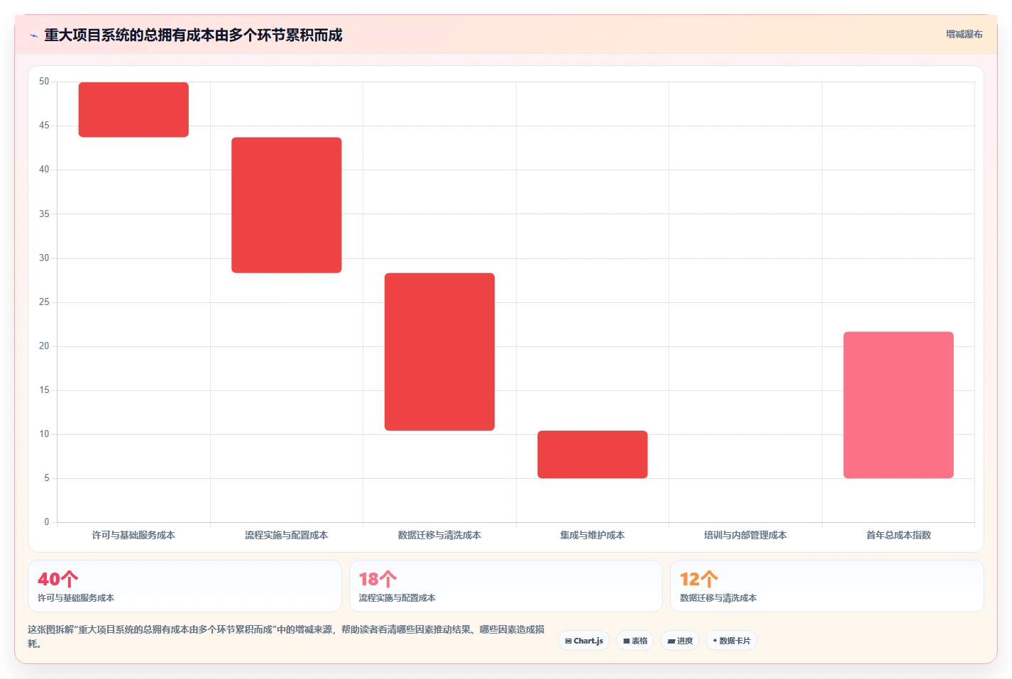Click x-axis label 流程实施与配置成本
The height and width of the screenshot is (679, 1012).
tap(287, 535)
